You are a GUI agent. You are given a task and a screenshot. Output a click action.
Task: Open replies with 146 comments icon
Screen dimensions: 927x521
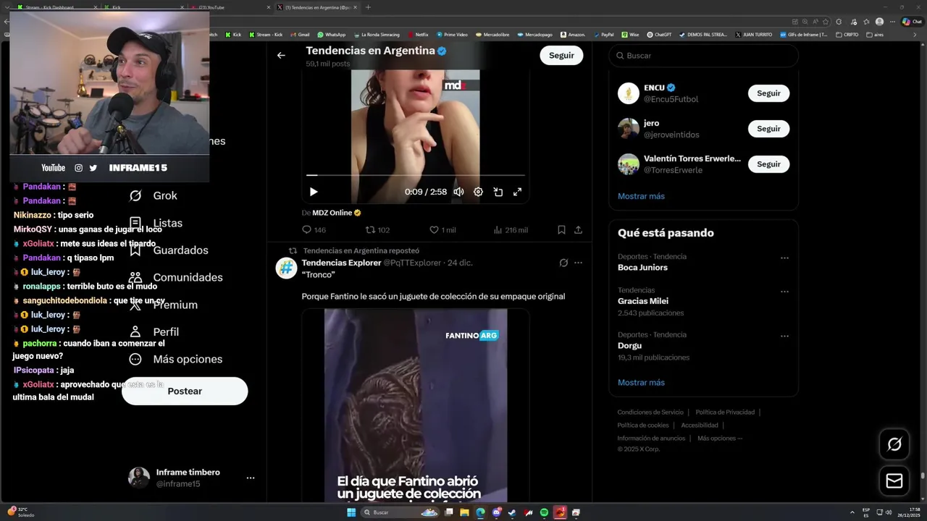[x=314, y=230]
